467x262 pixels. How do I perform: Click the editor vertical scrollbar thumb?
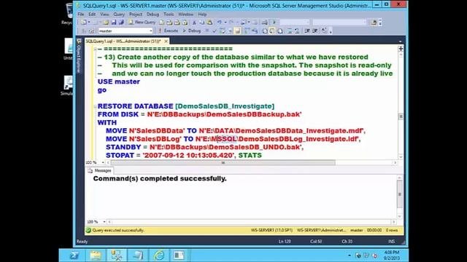(x=401, y=116)
